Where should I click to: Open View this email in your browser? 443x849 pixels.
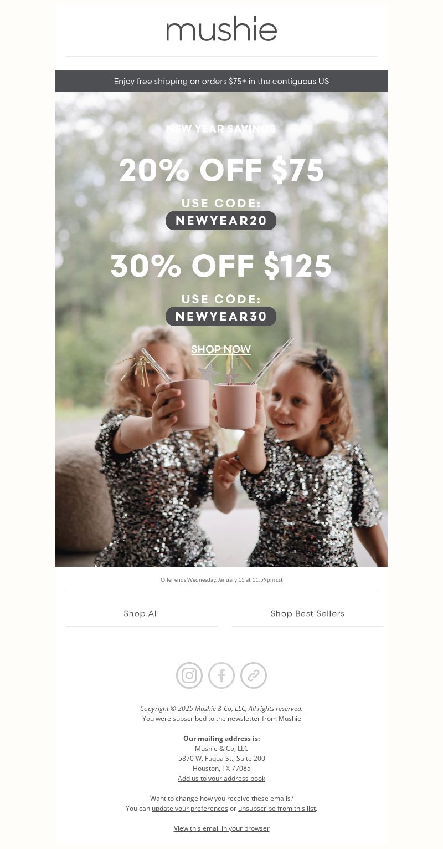click(x=221, y=828)
